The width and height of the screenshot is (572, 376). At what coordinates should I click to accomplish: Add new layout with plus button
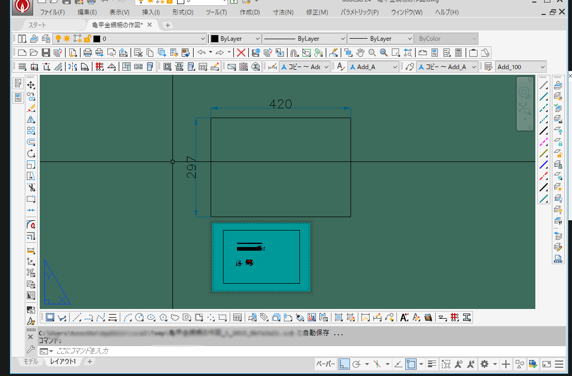tap(90, 362)
